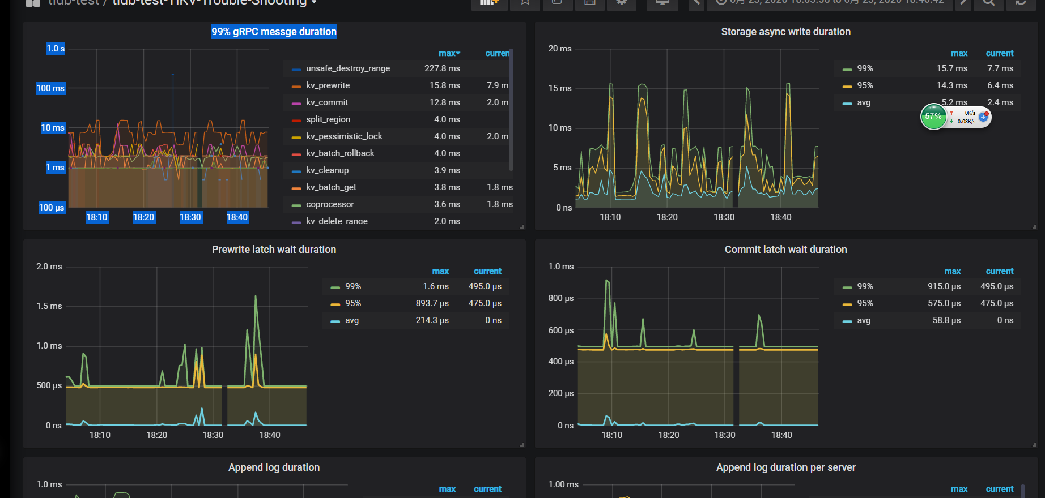
Task: Toggle avg series in Storage async write legend
Action: (863, 102)
